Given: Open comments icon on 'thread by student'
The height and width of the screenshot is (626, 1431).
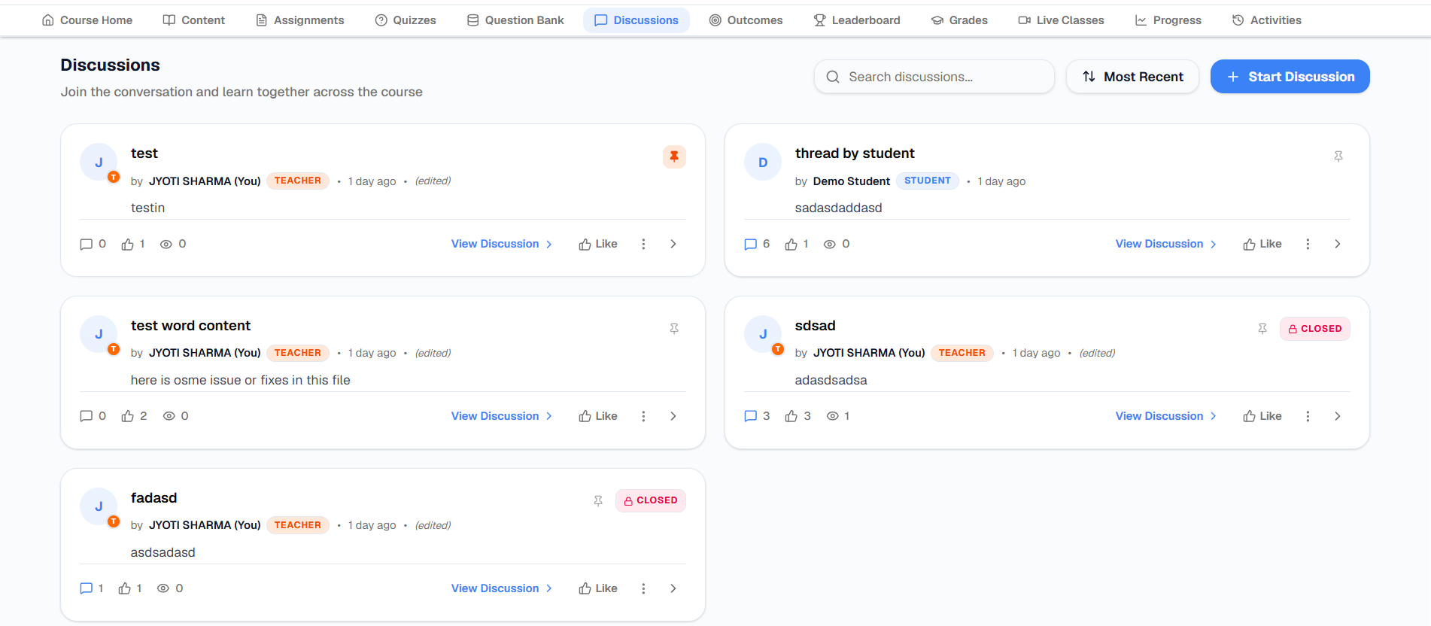Looking at the screenshot, I should point(750,244).
